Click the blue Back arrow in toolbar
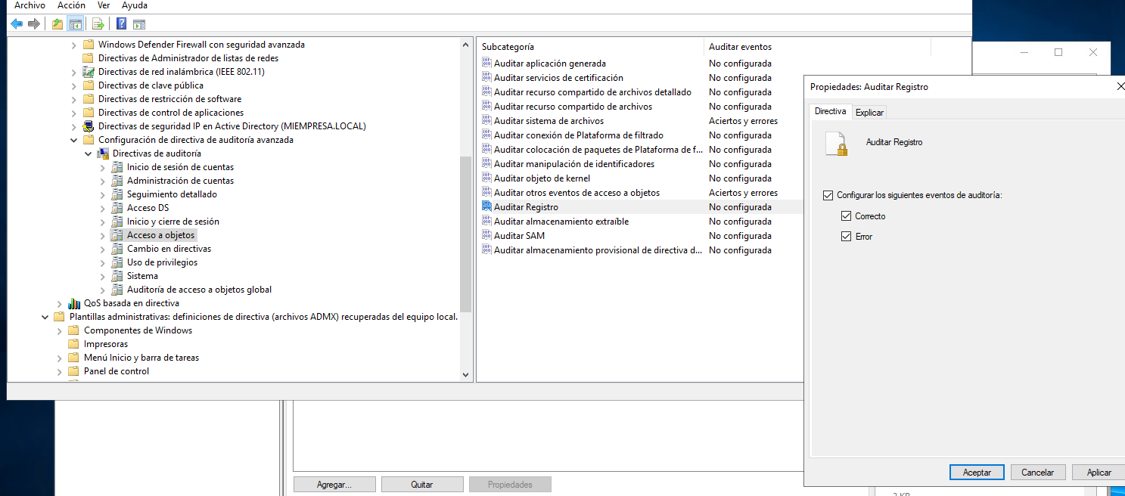This screenshot has width=1125, height=496. (x=17, y=23)
